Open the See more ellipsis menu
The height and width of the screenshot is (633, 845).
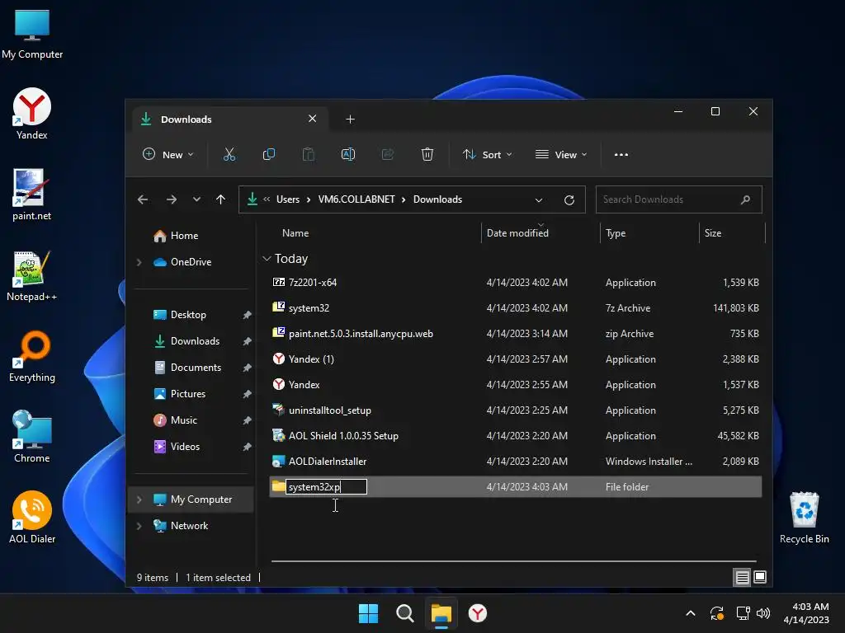coord(621,154)
